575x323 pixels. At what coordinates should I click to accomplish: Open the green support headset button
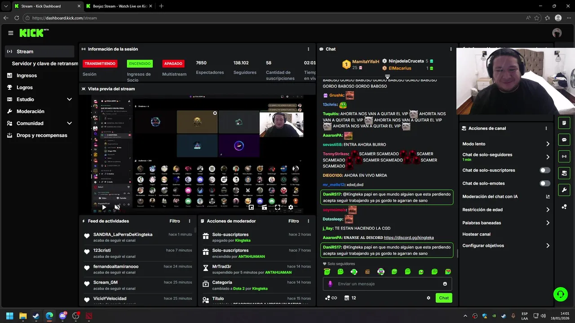(561, 294)
